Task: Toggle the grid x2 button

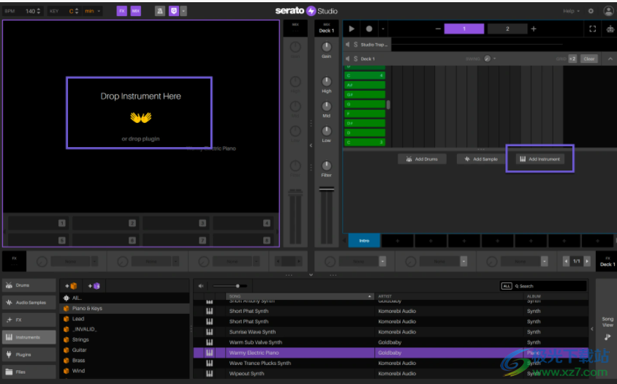Action: coord(572,59)
